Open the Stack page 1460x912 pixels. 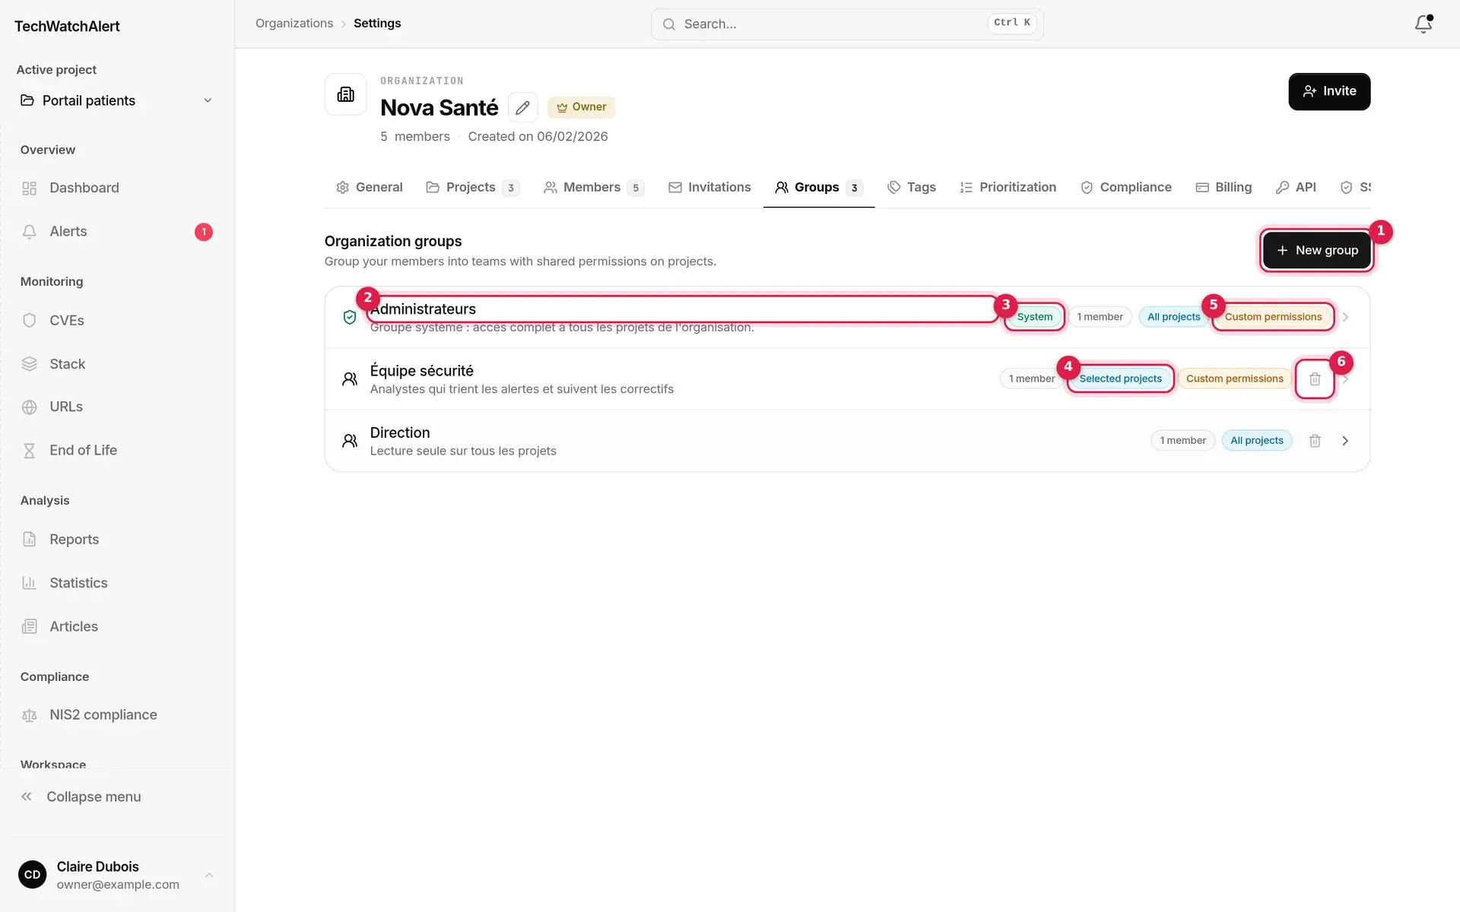click(117, 364)
